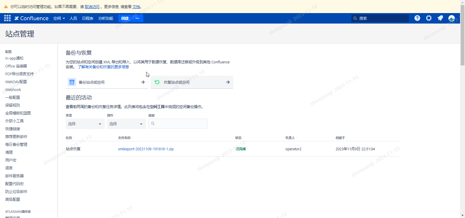Open PDF导出语言支持 in sidebar
465x218 pixels.
(19, 74)
